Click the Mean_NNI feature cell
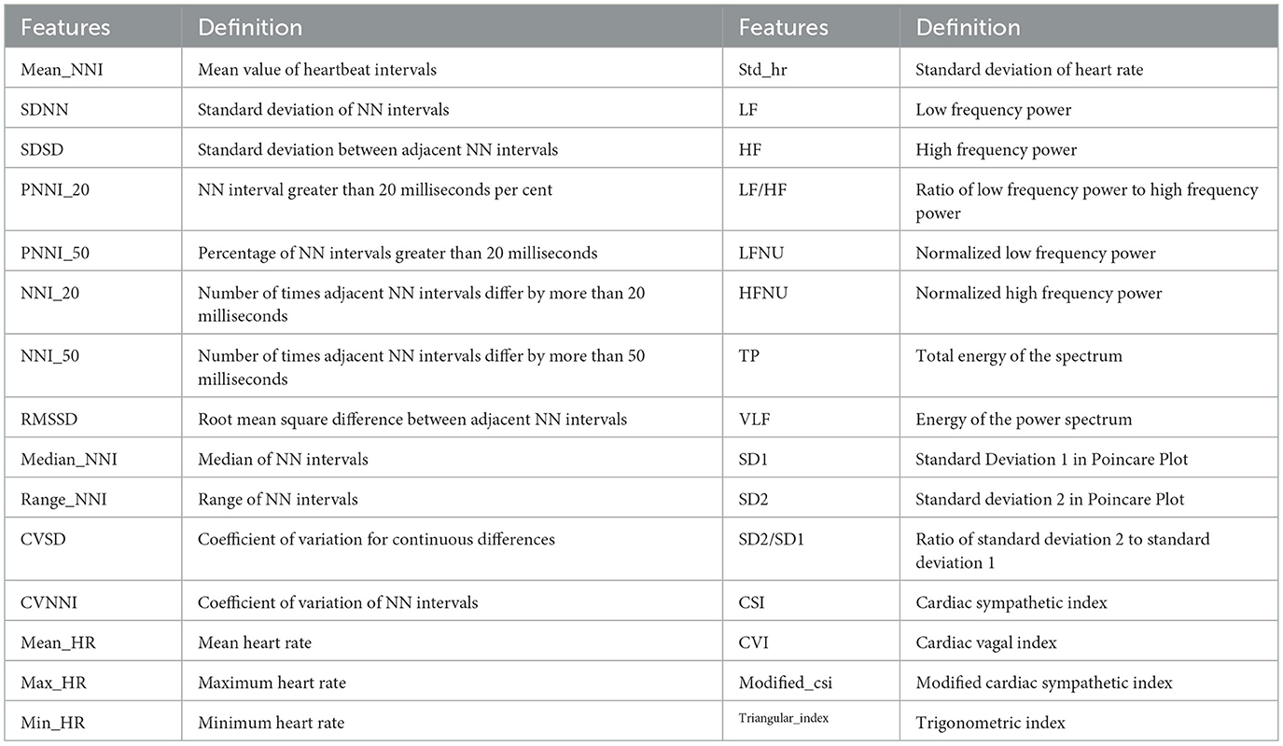The image size is (1283, 746). point(63,69)
